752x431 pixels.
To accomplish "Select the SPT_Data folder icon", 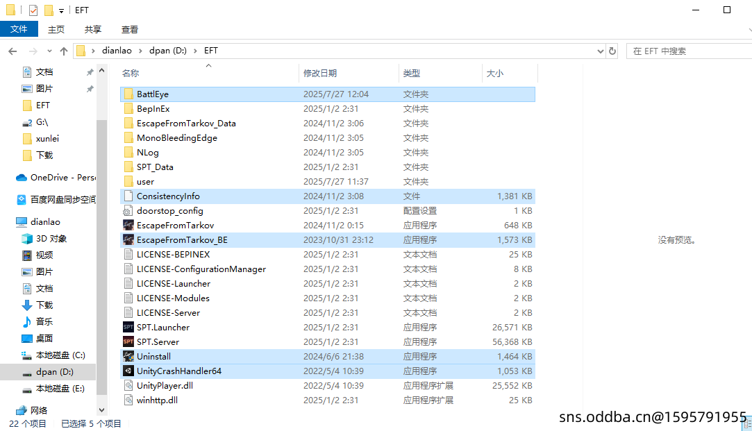I will (128, 167).
